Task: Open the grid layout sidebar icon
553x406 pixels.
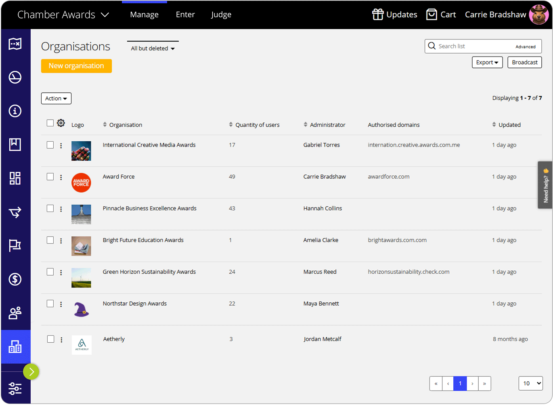Action: coord(15,178)
